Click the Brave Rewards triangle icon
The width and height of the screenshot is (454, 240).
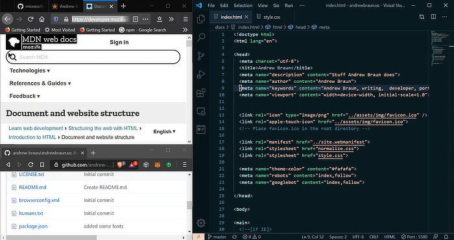click(x=132, y=164)
